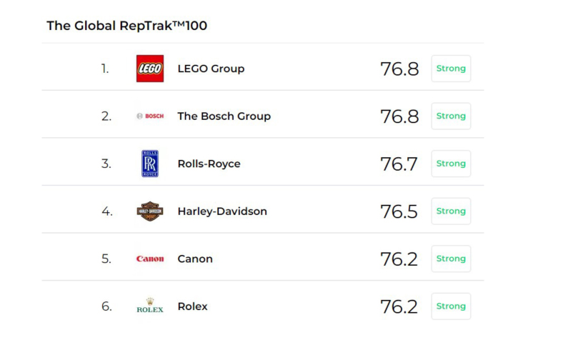Click the Rolex company name

tap(192, 306)
